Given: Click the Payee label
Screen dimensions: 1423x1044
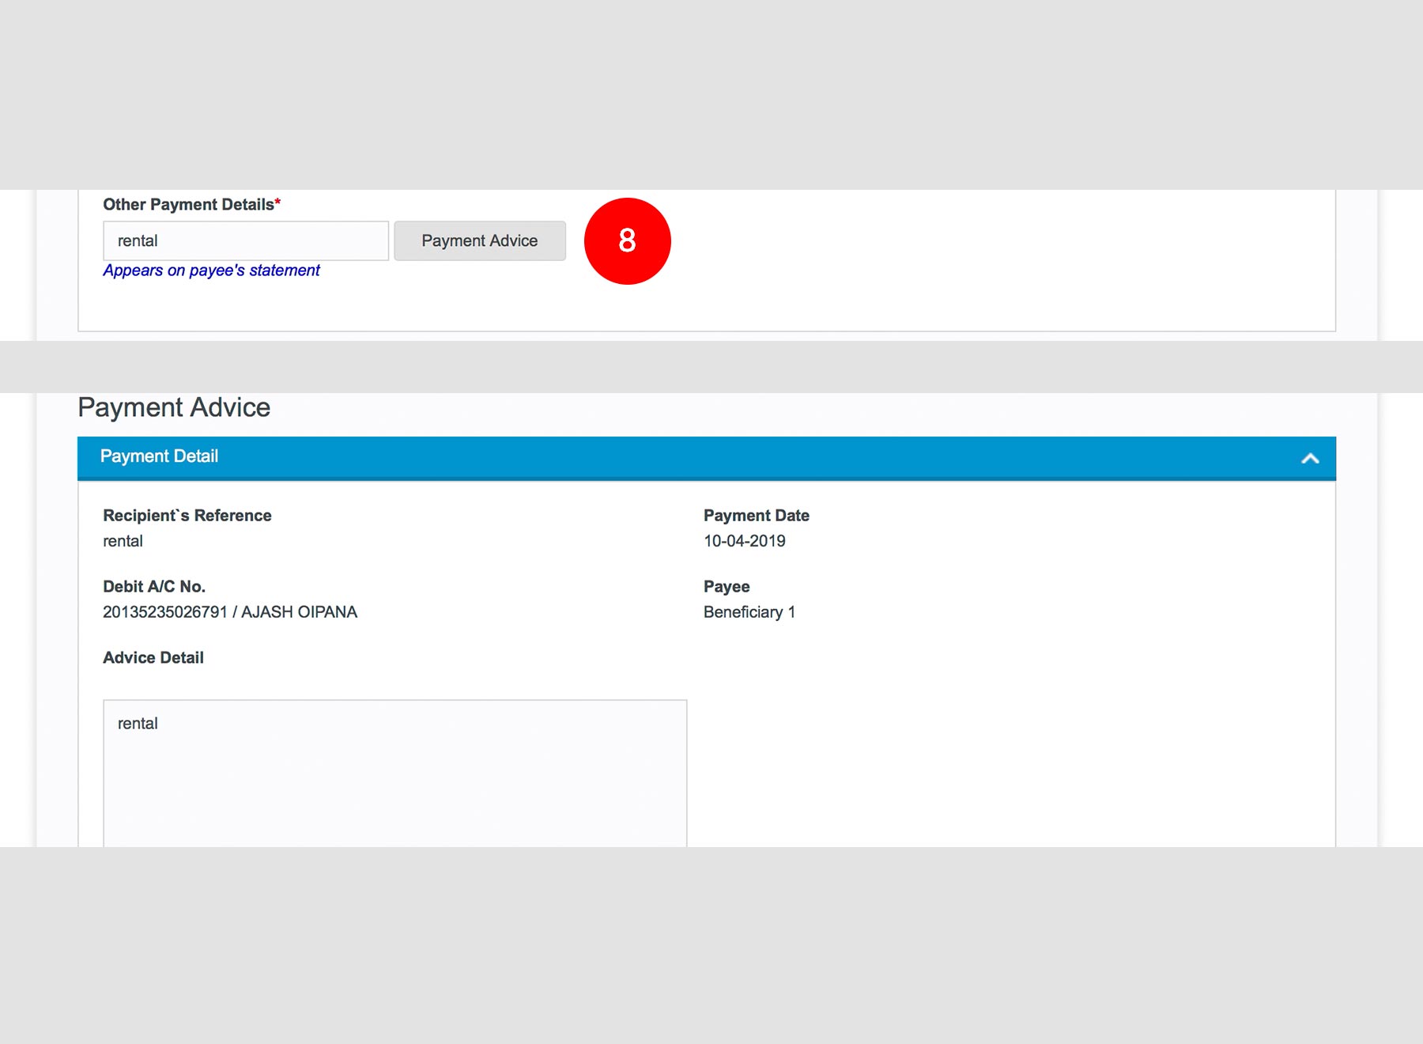Looking at the screenshot, I should (727, 587).
